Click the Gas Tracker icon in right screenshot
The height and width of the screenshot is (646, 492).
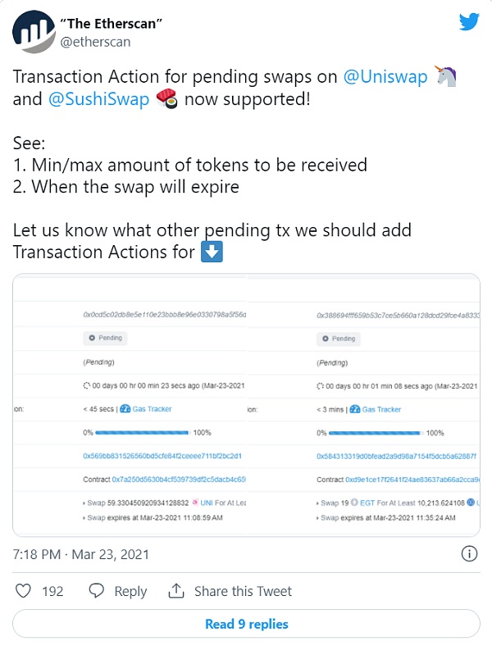coord(355,409)
